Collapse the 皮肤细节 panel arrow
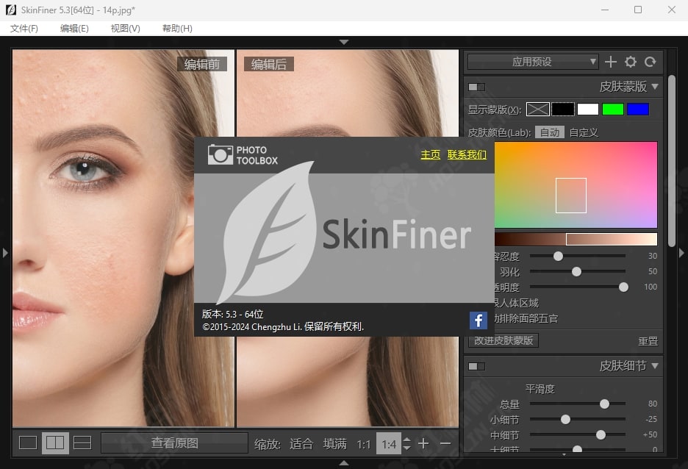This screenshot has height=469, width=688. tap(655, 365)
